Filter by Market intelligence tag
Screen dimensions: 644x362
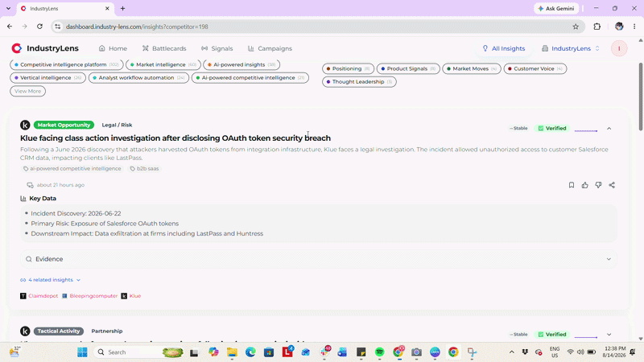point(163,64)
